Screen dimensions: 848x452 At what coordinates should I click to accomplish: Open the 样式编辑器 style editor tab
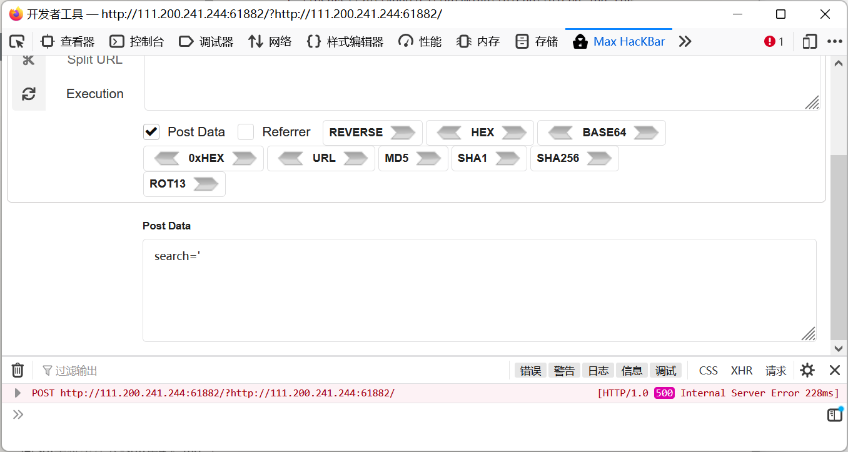[x=345, y=42]
